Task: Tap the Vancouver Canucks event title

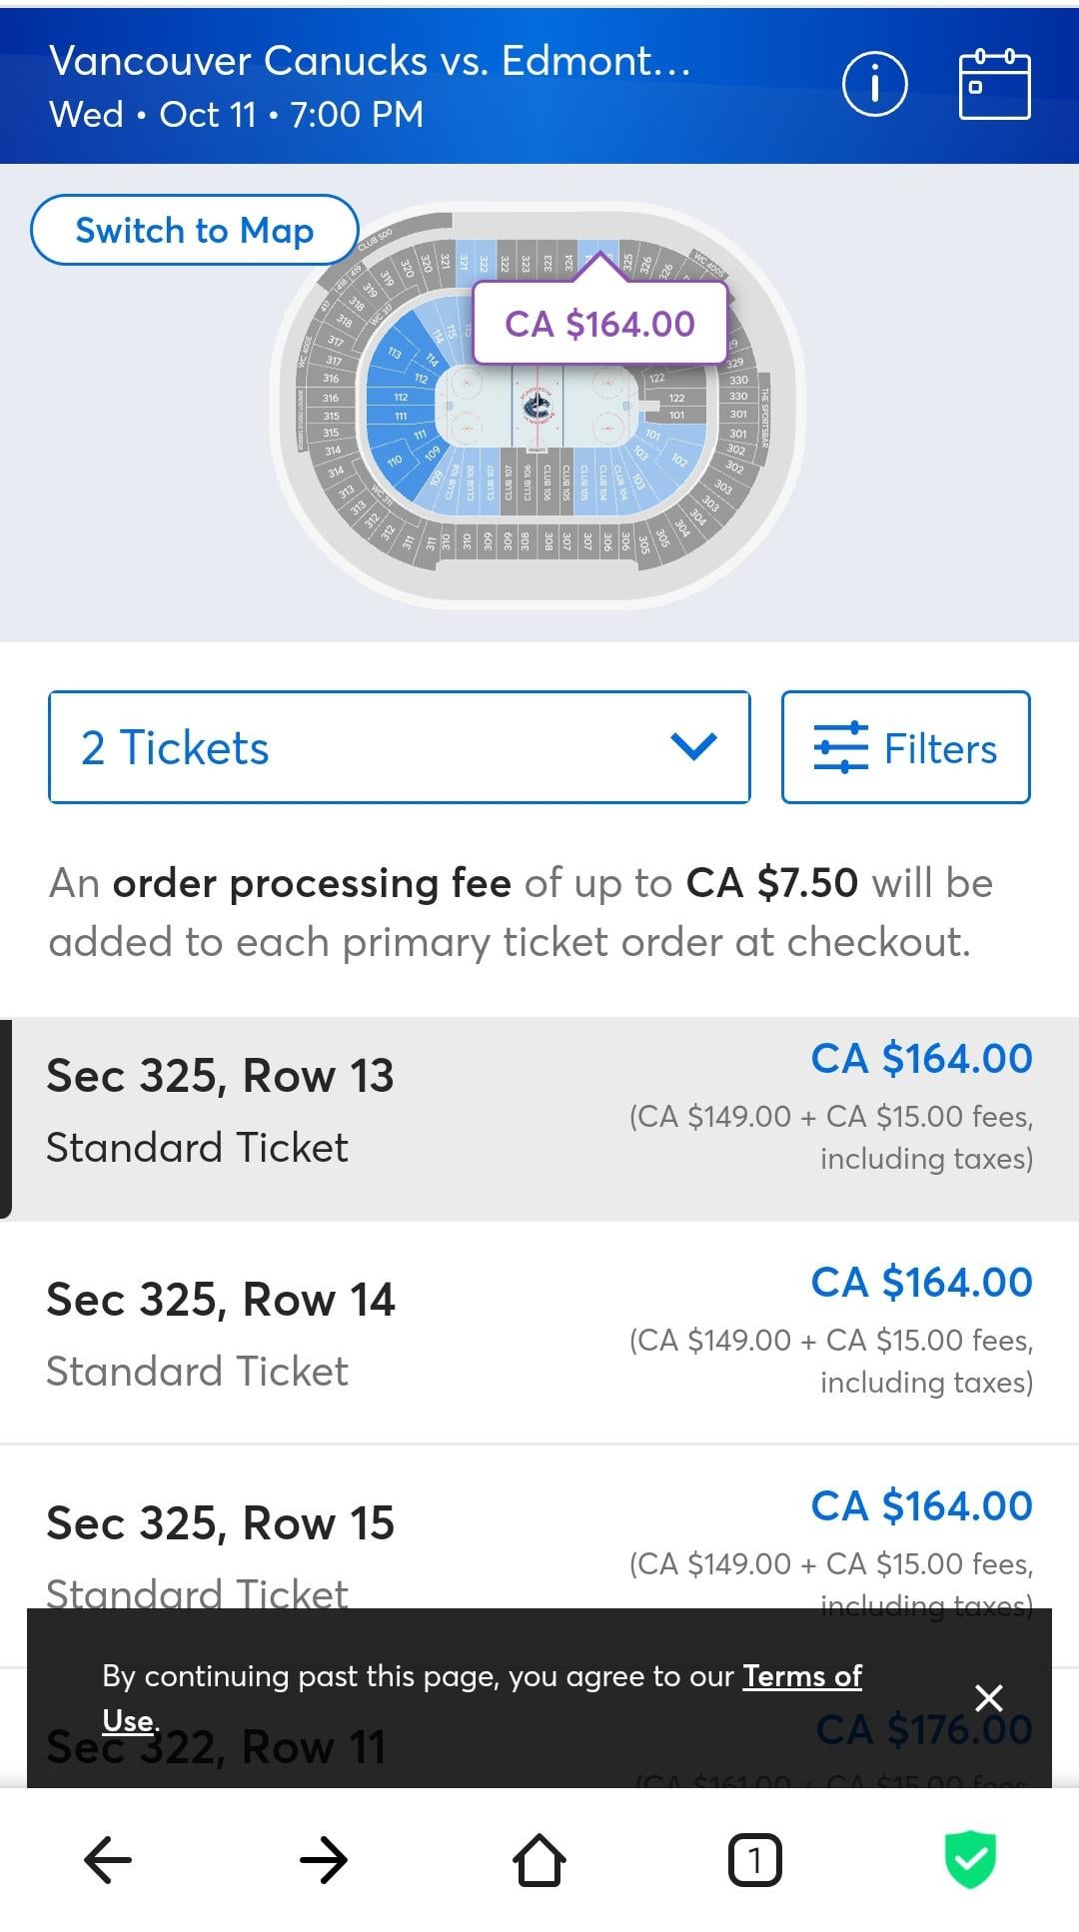Action: point(370,62)
